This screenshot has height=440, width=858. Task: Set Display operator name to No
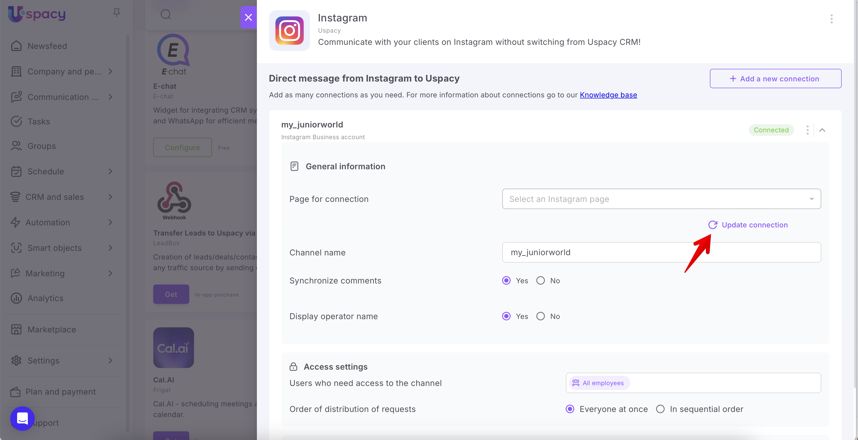coord(540,316)
